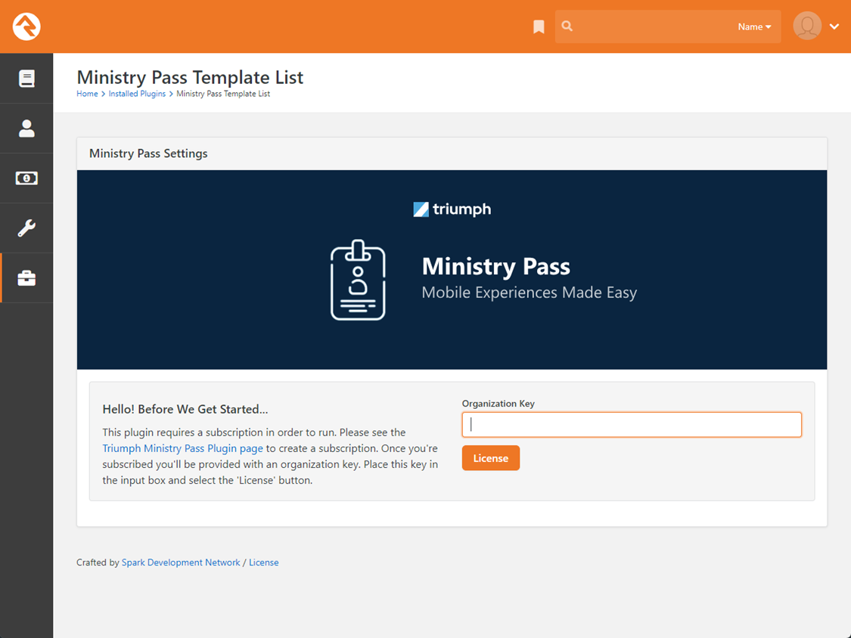851x638 pixels.
Task: Visit Spark Development Network link
Action: pos(181,562)
